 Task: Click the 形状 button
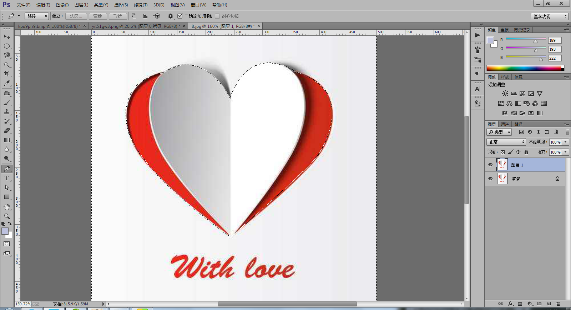click(x=118, y=16)
